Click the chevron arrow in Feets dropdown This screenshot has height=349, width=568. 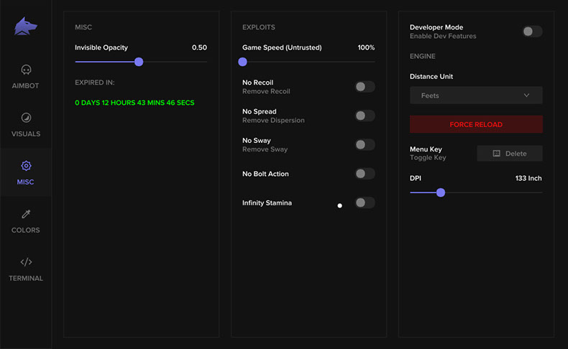pyautogui.click(x=526, y=96)
